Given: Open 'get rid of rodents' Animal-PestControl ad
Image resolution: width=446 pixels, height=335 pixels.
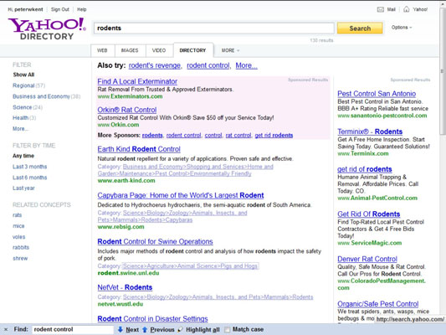Looking at the screenshot, I should coord(365,169).
